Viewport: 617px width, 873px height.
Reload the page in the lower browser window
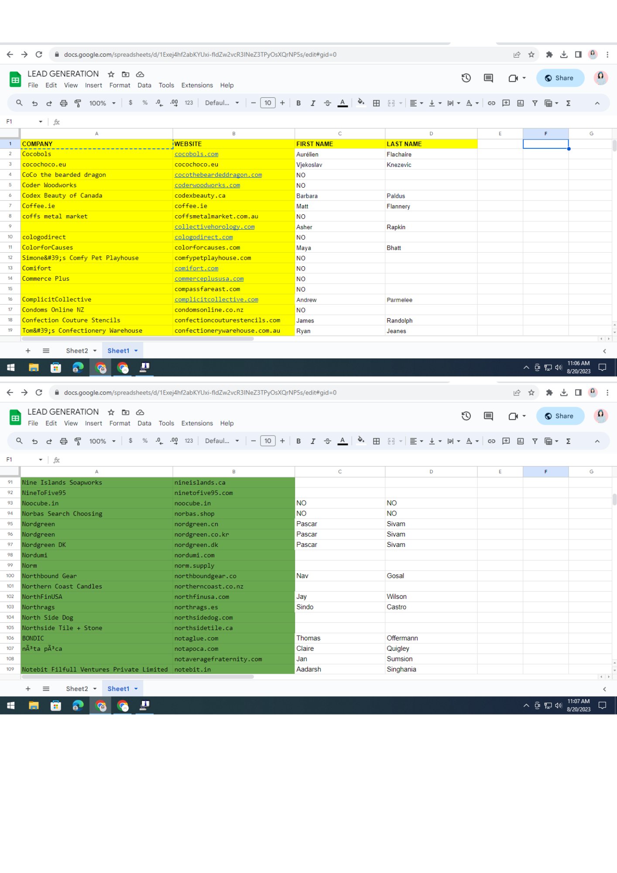(39, 392)
